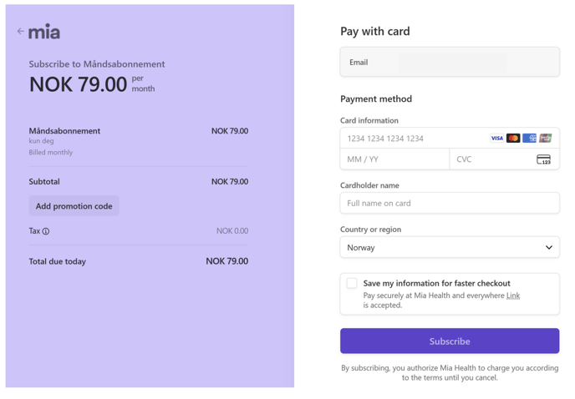575x399 pixels.
Task: Click the Mastercard icon
Action: [513, 139]
